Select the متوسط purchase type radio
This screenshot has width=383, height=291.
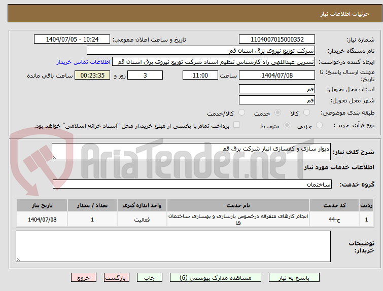click(x=287, y=125)
